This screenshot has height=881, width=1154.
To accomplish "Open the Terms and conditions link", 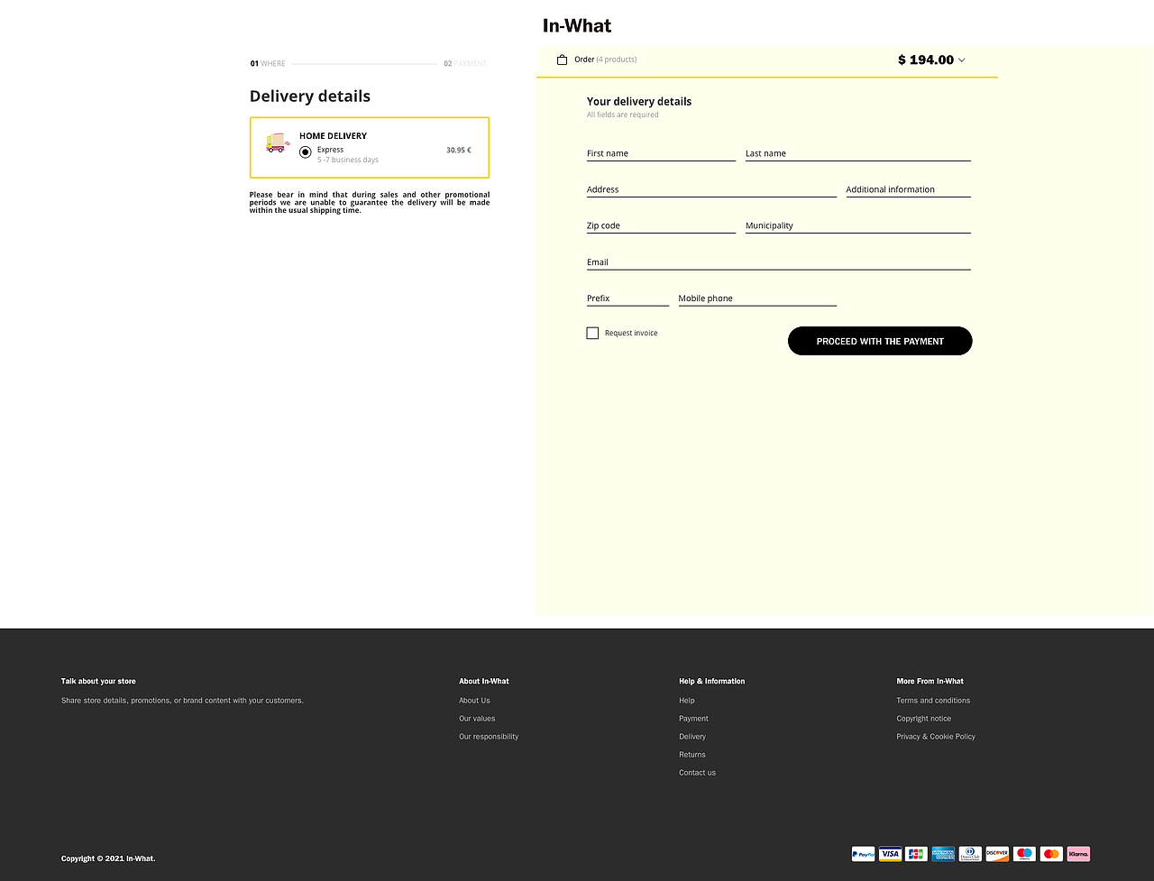I will 933,701.
